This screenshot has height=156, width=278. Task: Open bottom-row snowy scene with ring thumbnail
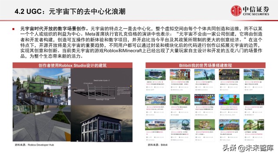180,125
